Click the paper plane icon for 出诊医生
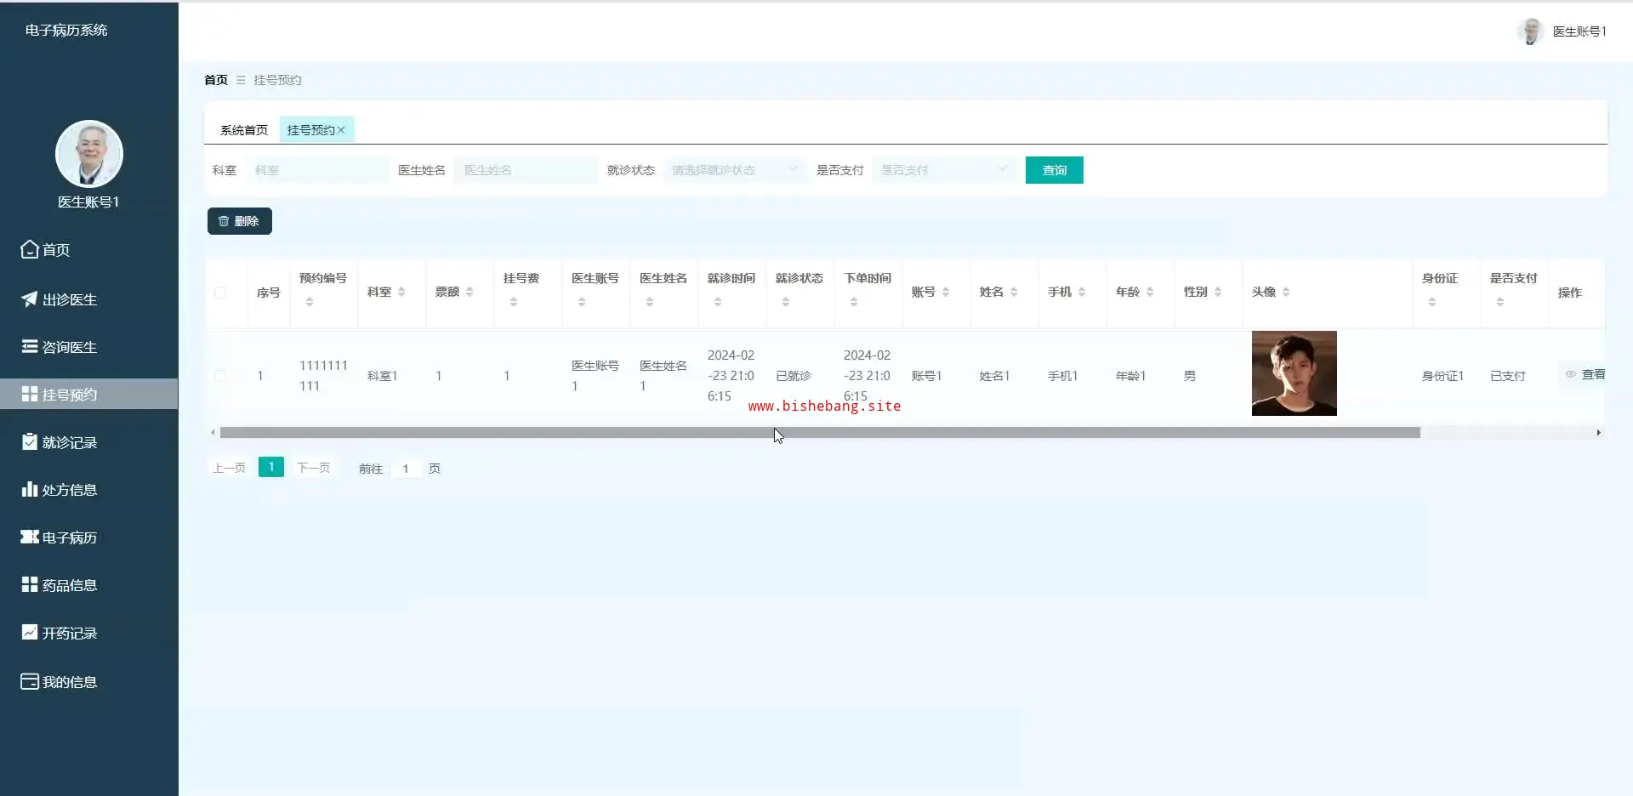 tap(30, 299)
